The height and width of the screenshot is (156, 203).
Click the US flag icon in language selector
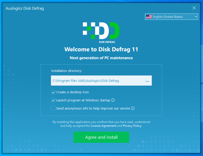pyautogui.click(x=149, y=17)
